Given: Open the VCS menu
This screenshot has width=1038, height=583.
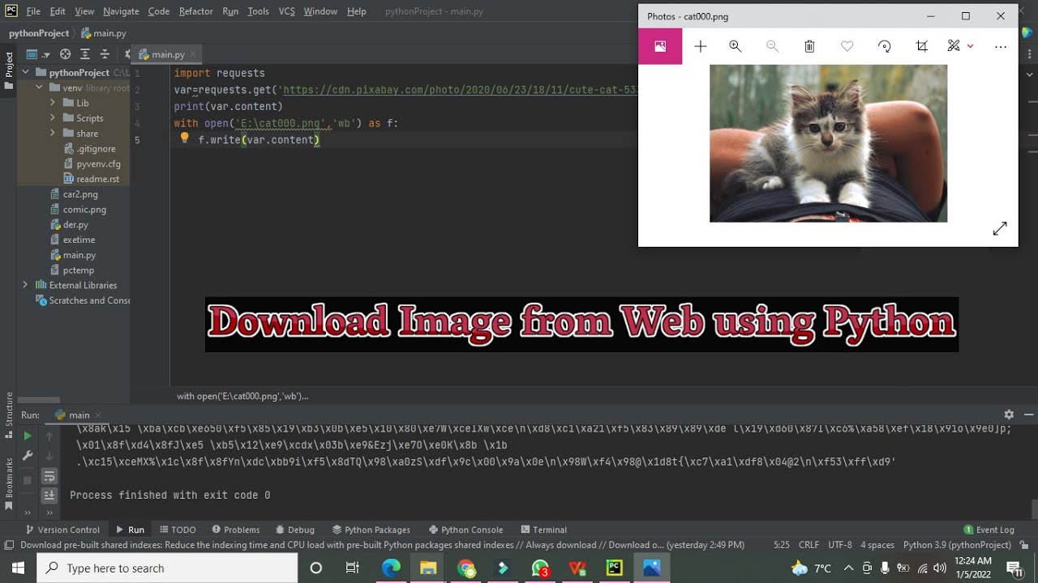Looking at the screenshot, I should 286,11.
